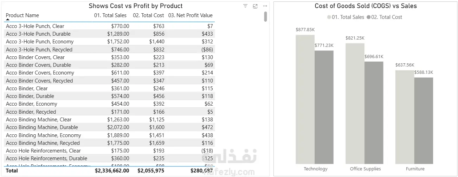Screen dimensions: 458x177
Task: Click the 01. Total Sales legend marker
Action: pyautogui.click(x=329, y=17)
